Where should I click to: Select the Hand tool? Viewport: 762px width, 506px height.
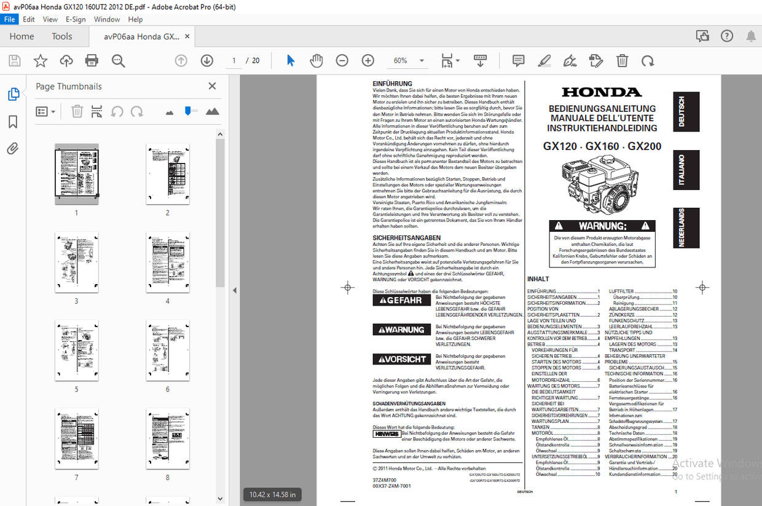coord(316,60)
